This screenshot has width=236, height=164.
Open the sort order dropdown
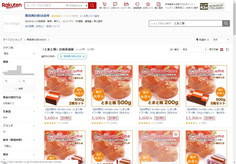pos(194,49)
